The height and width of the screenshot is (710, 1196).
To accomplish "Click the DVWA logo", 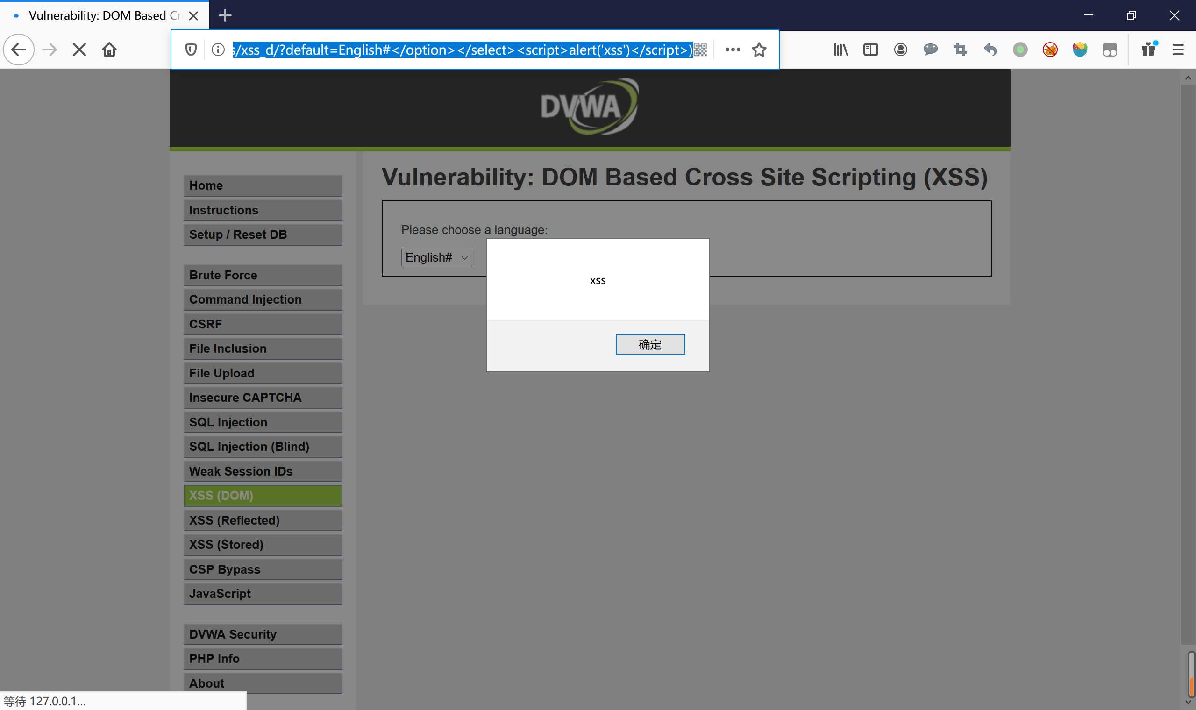I will pyautogui.click(x=590, y=106).
